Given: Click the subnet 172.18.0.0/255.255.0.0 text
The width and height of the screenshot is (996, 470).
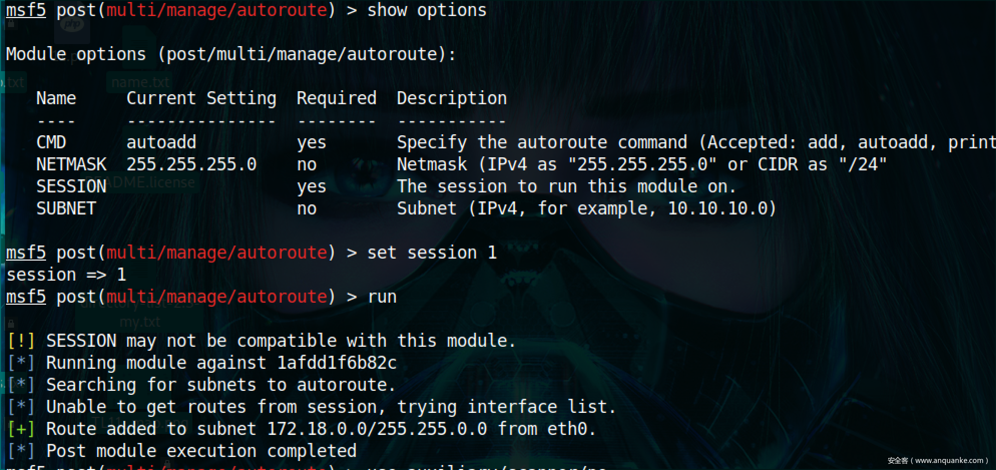Looking at the screenshot, I should [377, 429].
